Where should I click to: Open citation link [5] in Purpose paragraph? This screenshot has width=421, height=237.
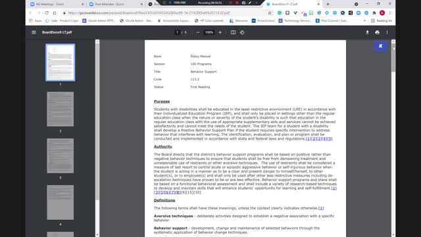[x=330, y=139]
